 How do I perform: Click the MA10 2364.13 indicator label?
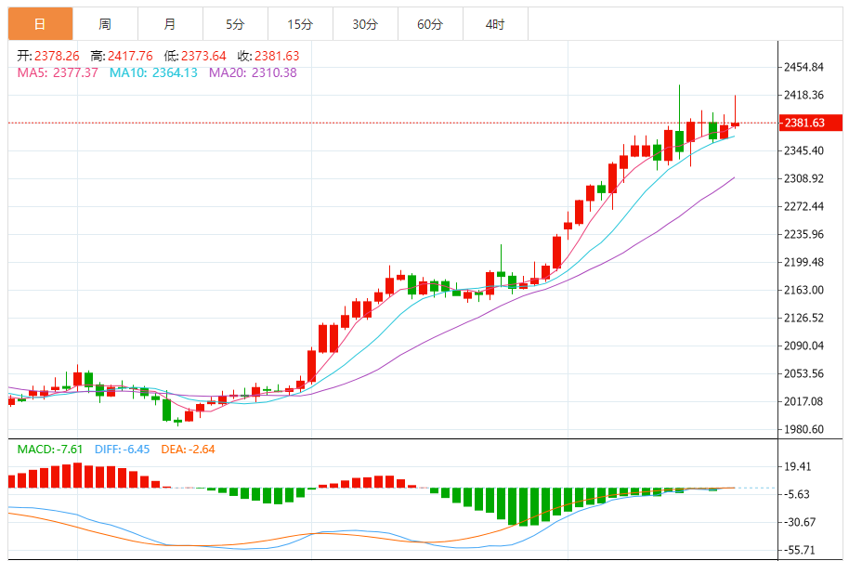[x=153, y=72]
